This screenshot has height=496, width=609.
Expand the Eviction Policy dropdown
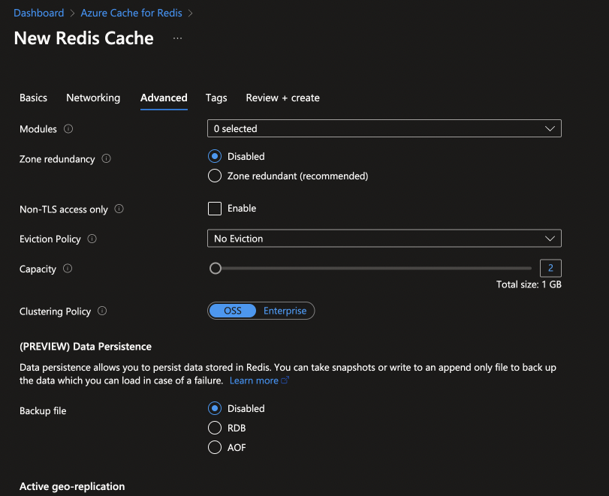[384, 239]
